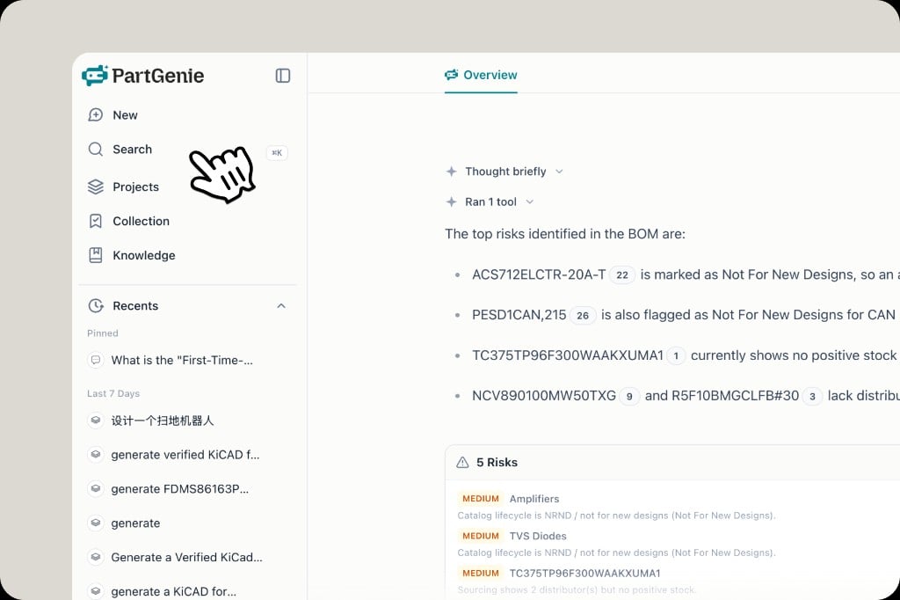Viewport: 900px width, 600px height.
Task: Select the Amplifiers MEDIUM risk row
Action: [616, 507]
